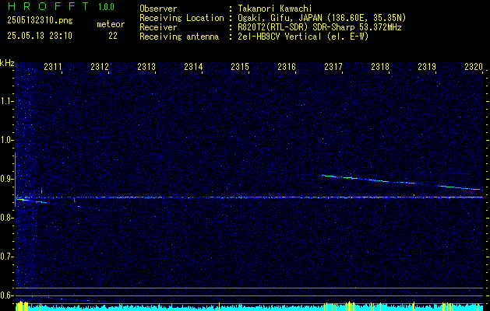Click the 2320 time axis marker
Viewport: 490px width, 311px height.
click(x=474, y=67)
